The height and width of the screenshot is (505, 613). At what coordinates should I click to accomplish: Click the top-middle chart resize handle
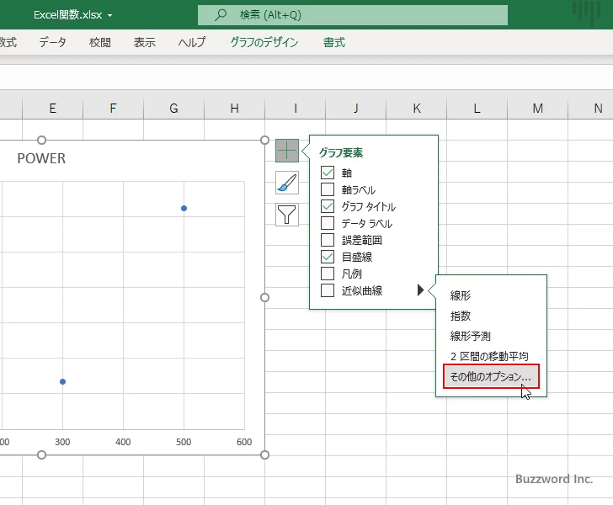pyautogui.click(x=41, y=140)
